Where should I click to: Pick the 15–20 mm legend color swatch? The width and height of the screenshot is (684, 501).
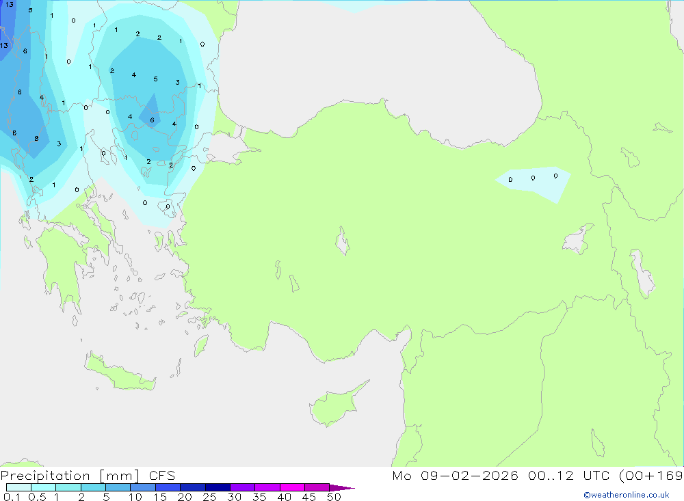pos(168,487)
